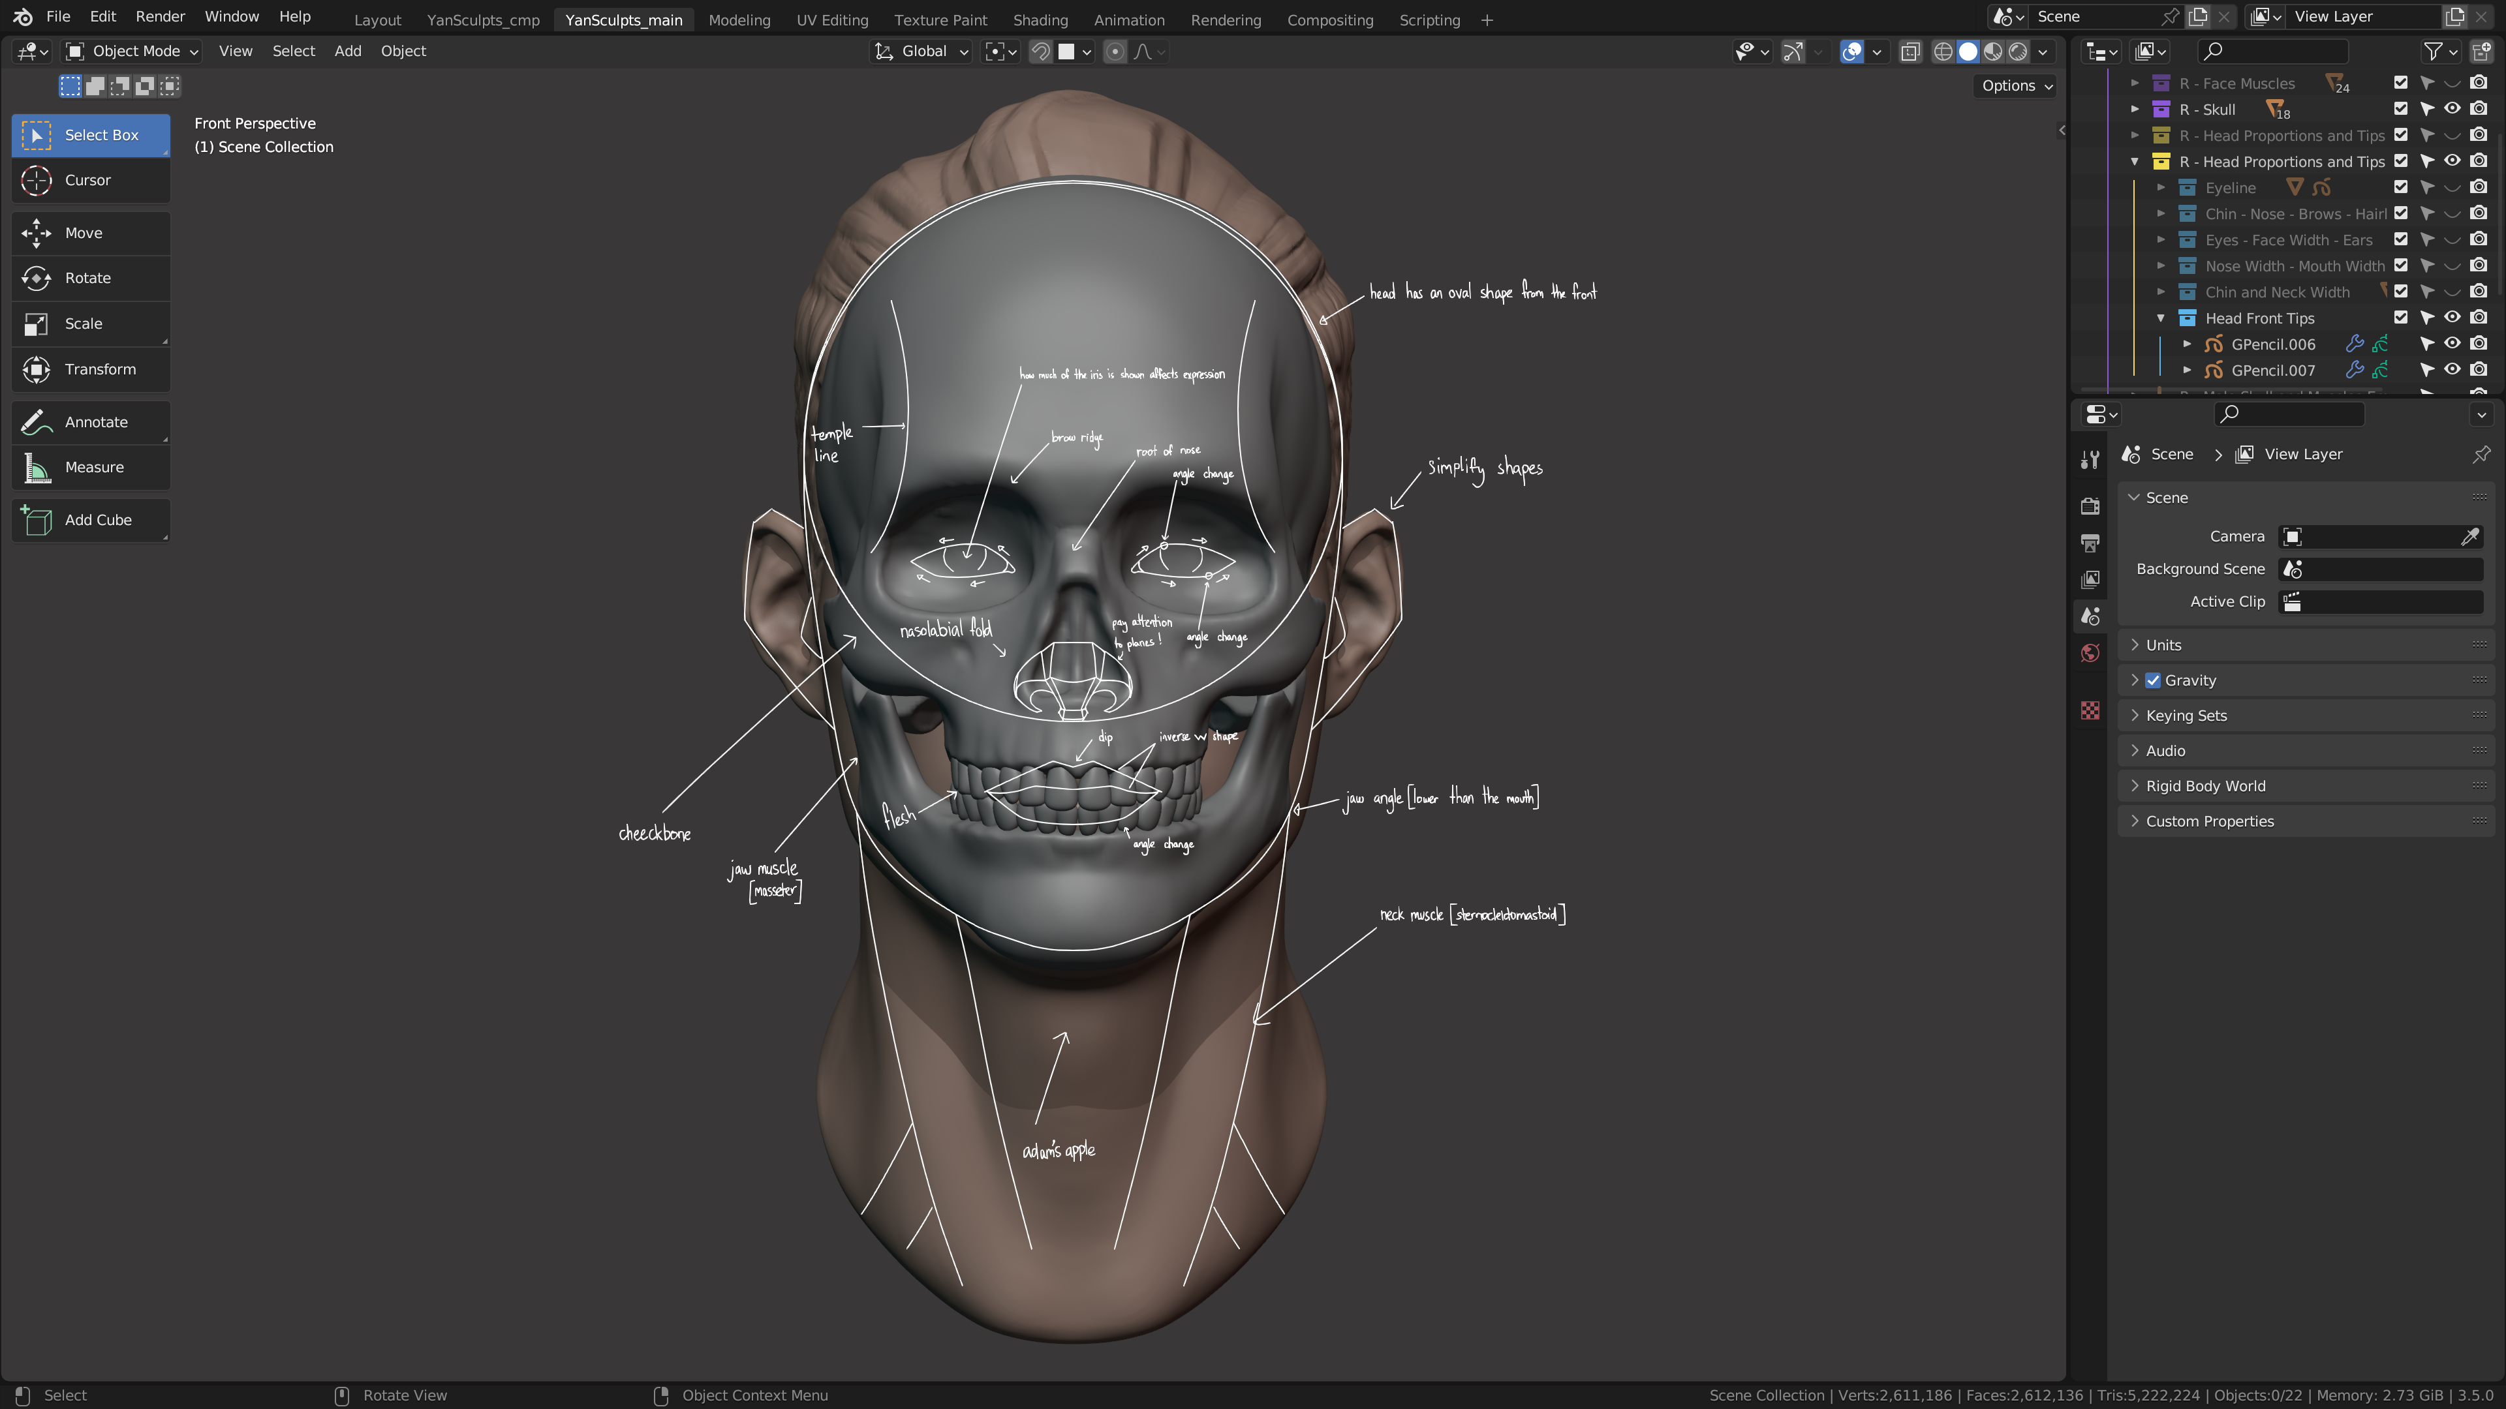Select the Add Cube tool
Image resolution: width=2506 pixels, height=1409 pixels.
coord(91,519)
